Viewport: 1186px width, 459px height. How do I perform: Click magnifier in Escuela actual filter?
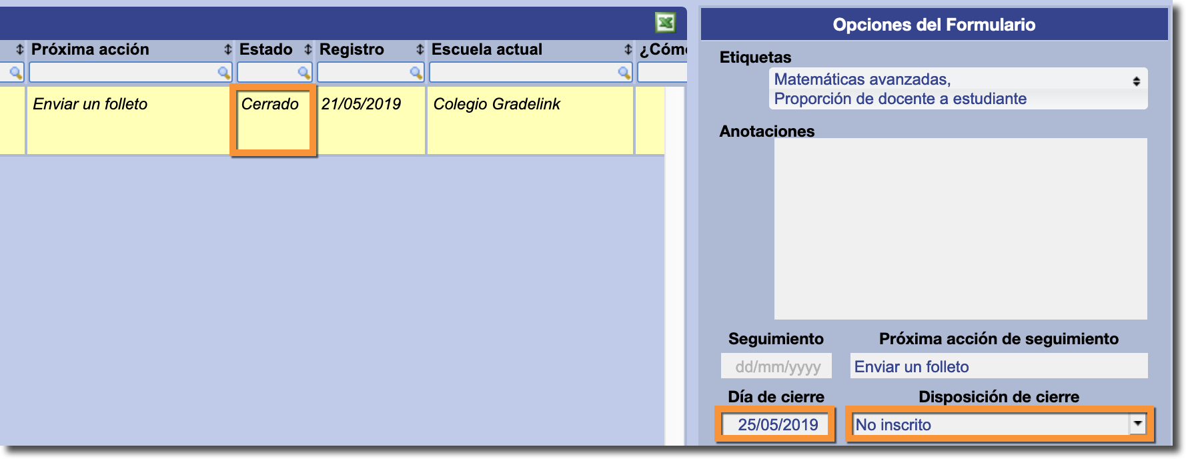(x=624, y=72)
